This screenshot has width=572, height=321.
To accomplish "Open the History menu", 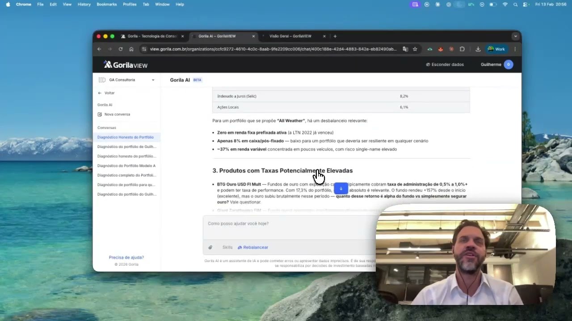I will click(x=84, y=4).
